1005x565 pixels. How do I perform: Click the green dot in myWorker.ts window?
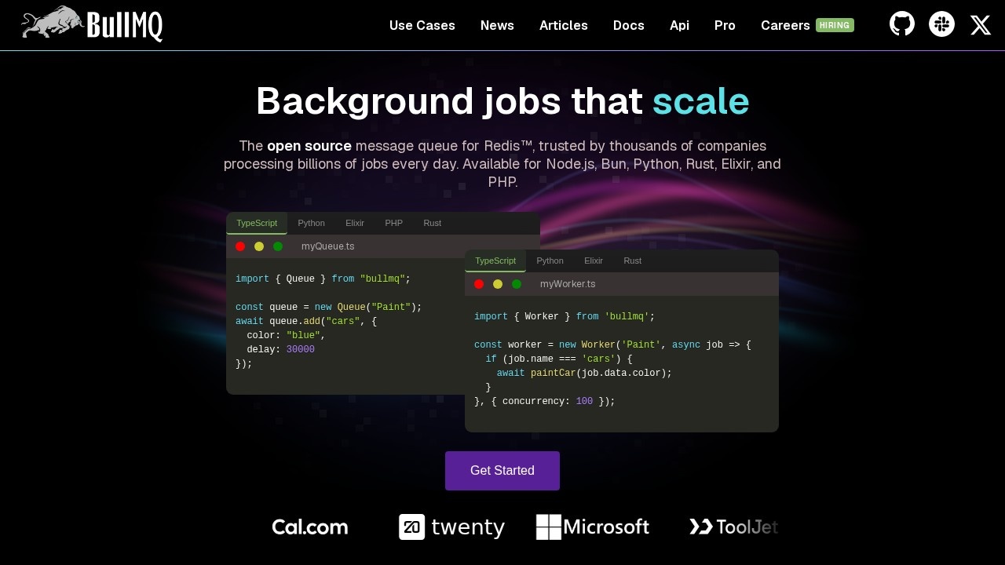[x=517, y=284]
